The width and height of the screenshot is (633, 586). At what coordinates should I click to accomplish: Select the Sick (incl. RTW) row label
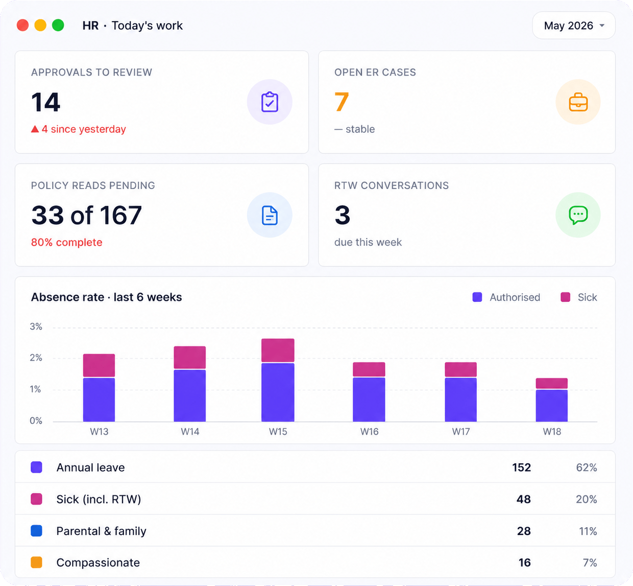(99, 499)
